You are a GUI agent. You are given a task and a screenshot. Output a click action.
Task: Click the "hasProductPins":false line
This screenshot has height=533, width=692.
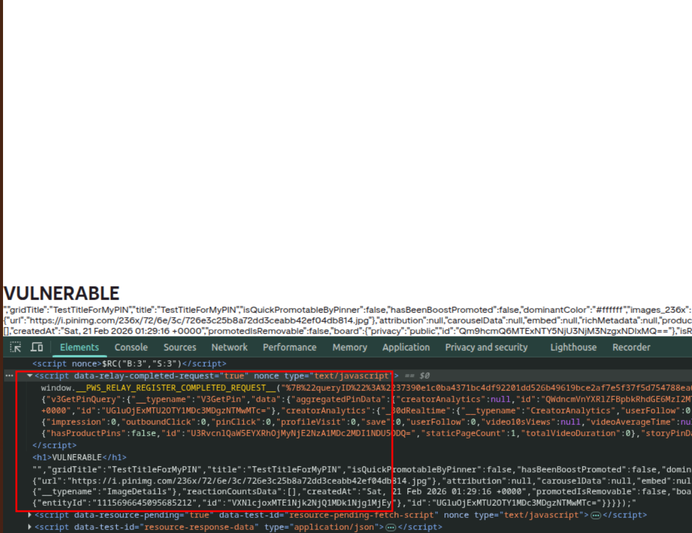pyautogui.click(x=366, y=433)
